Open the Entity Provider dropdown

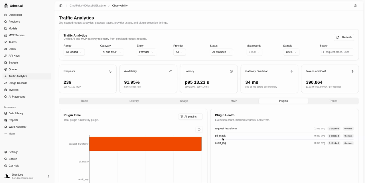pos(146,52)
